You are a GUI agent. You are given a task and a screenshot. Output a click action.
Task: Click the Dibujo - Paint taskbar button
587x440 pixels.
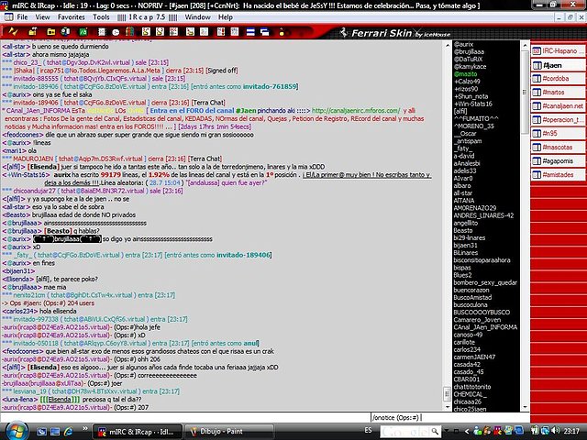tap(229, 432)
